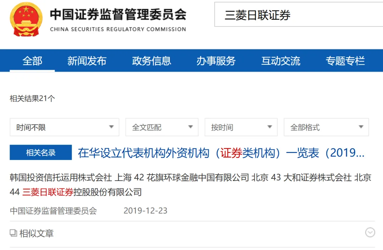Click the English title CHINA SECURITIES REGULATORY COMMISSION
This screenshot has width=383, height=250.
coord(118,29)
